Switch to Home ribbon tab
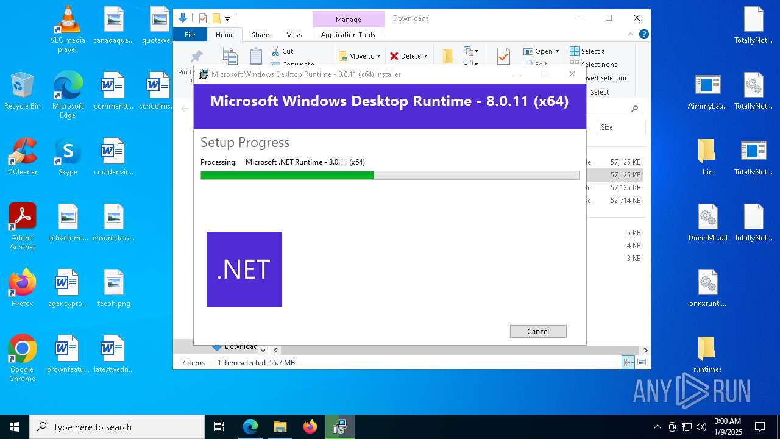Image resolution: width=780 pixels, height=439 pixels. (x=224, y=35)
